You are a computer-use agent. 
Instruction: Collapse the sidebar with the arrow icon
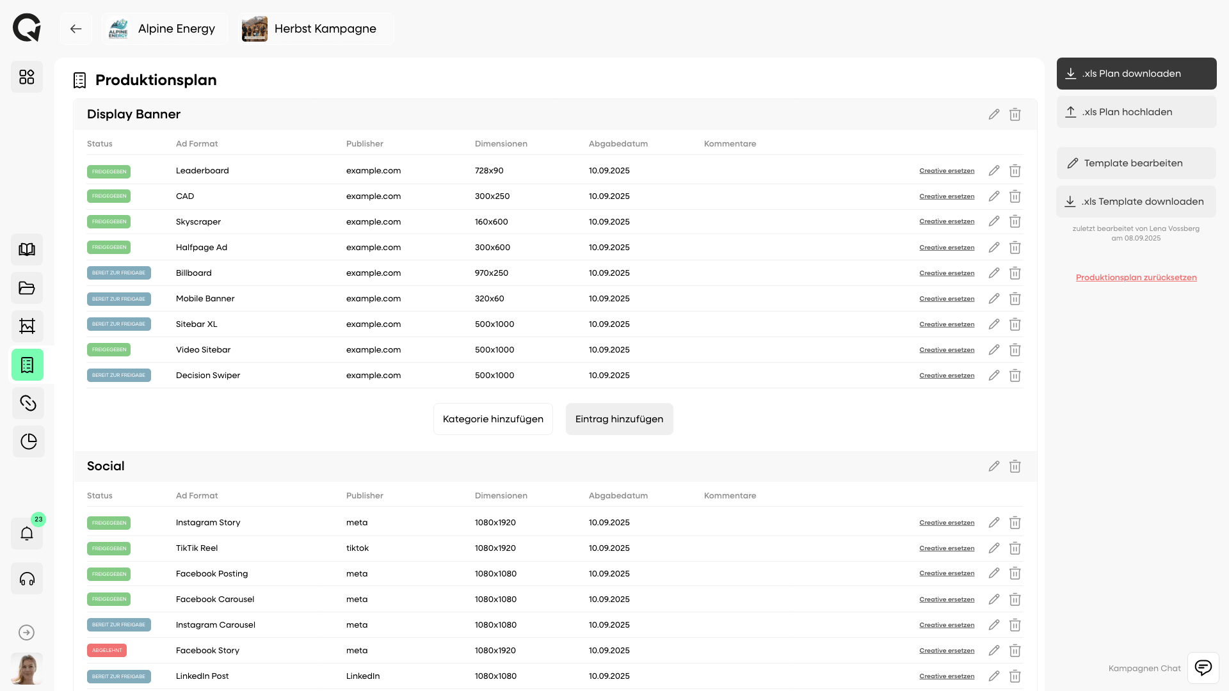coord(26,632)
